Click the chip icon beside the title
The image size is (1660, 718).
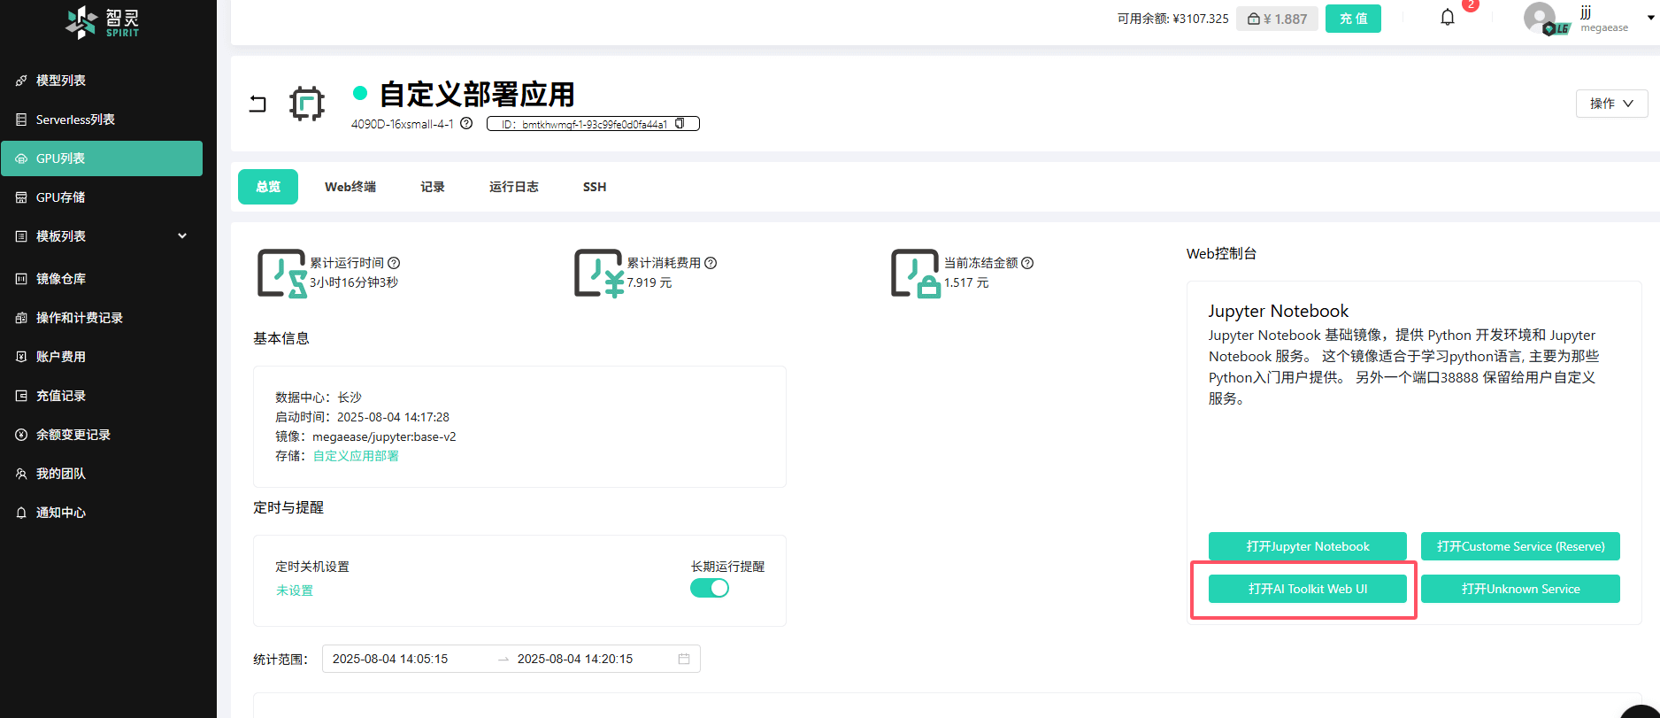(x=307, y=104)
